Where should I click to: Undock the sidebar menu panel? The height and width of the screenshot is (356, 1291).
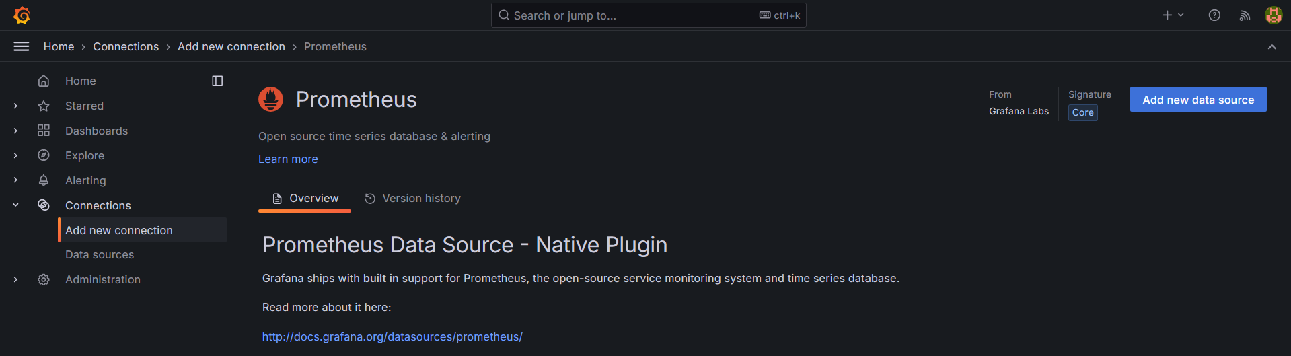point(217,81)
